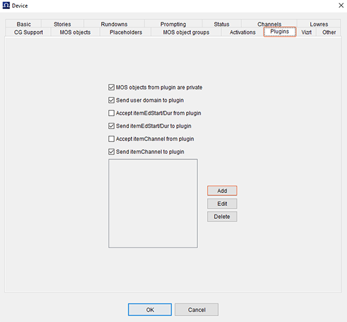Viewport: 347px width, 322px height.
Task: Click the Delete plugin button
Action: pyautogui.click(x=222, y=216)
